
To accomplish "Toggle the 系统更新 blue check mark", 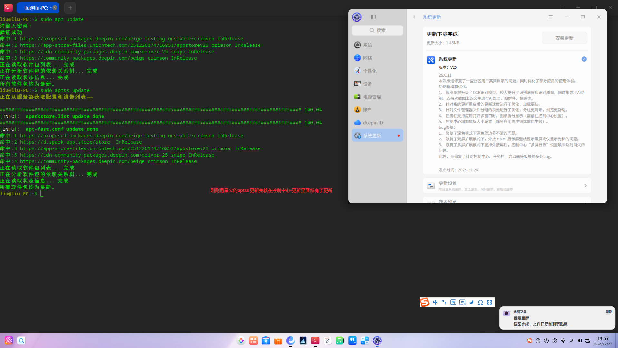I will pyautogui.click(x=584, y=59).
